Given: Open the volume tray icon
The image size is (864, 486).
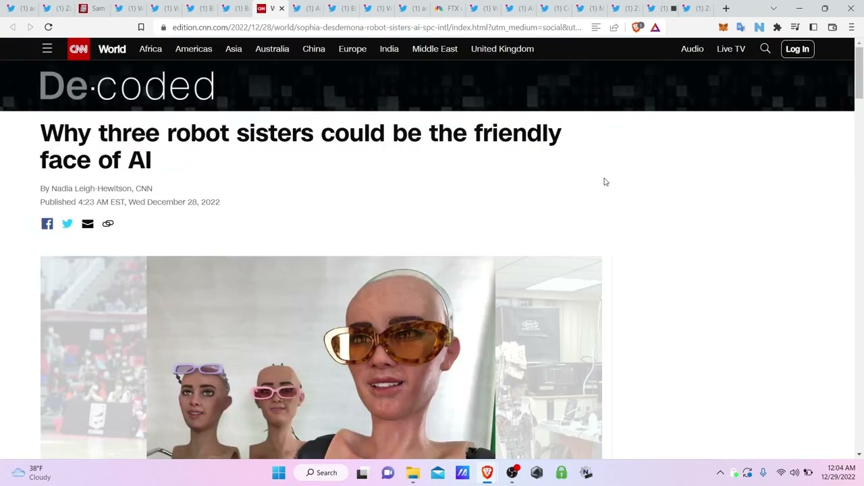Looking at the screenshot, I should pyautogui.click(x=794, y=473).
